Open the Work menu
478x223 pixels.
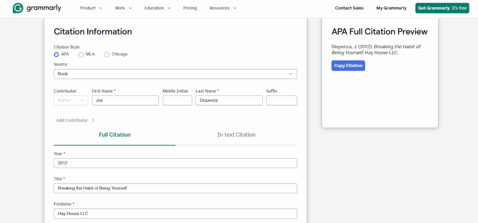pos(123,8)
